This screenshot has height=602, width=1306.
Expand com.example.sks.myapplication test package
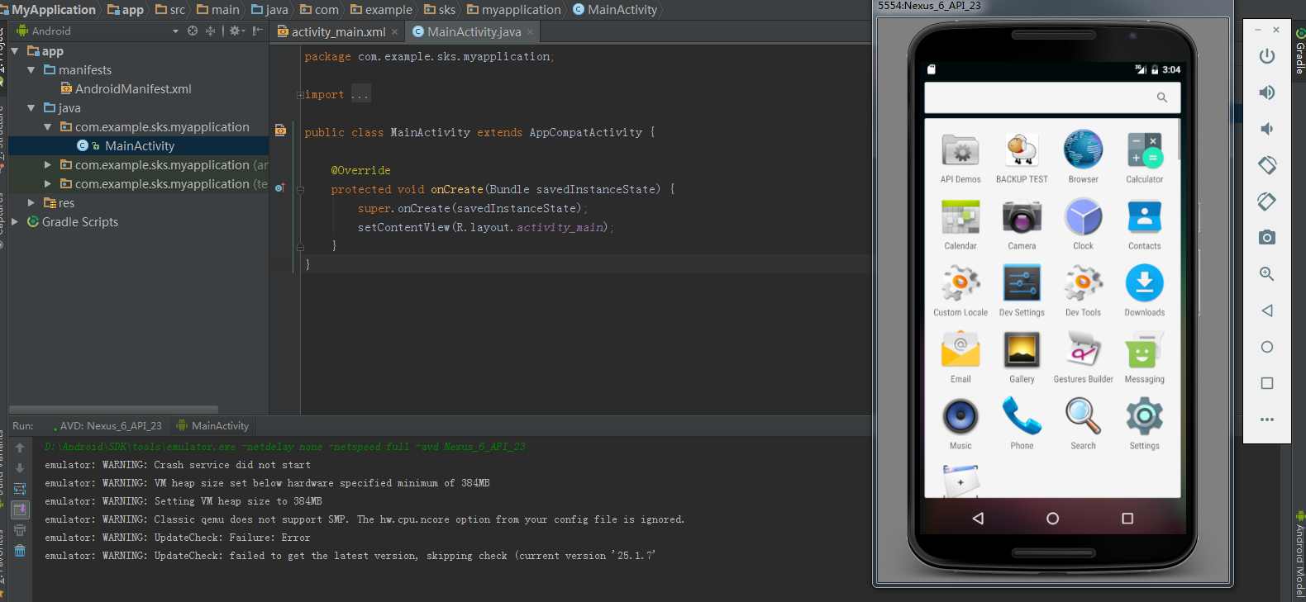coord(47,184)
